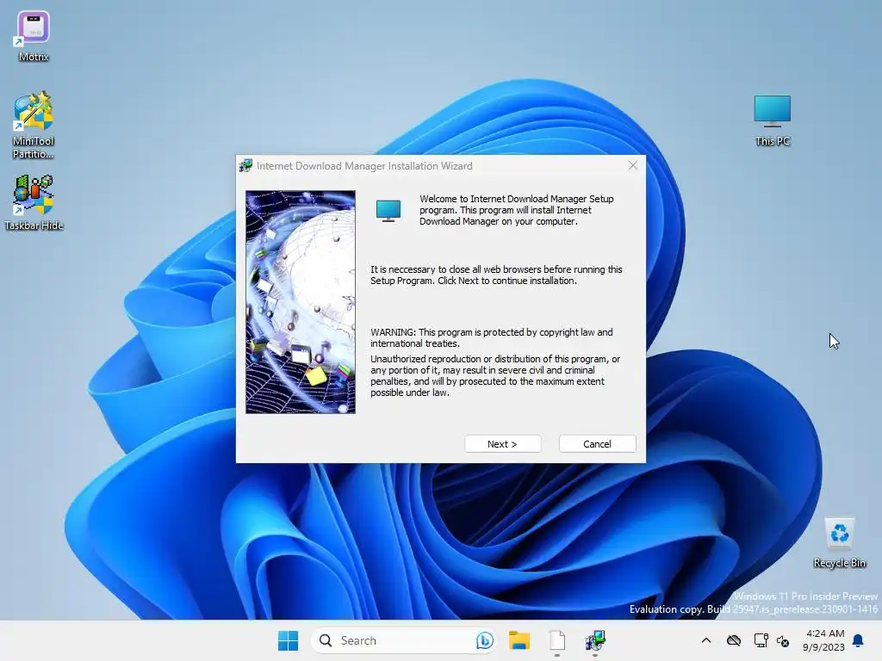The height and width of the screenshot is (661, 882).
Task: Open the network display tray icon
Action: 761,640
